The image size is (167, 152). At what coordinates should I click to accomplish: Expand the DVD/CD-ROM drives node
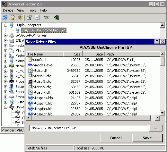point(5,35)
